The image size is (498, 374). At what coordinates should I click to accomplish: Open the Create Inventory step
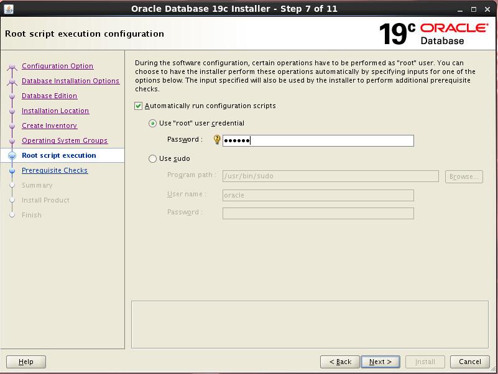(49, 125)
